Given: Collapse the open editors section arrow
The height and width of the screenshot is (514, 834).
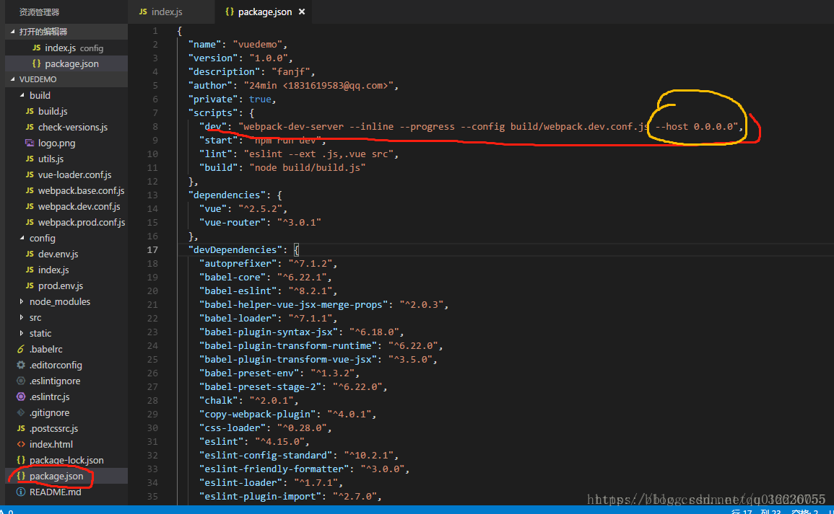Looking at the screenshot, I should 13,31.
